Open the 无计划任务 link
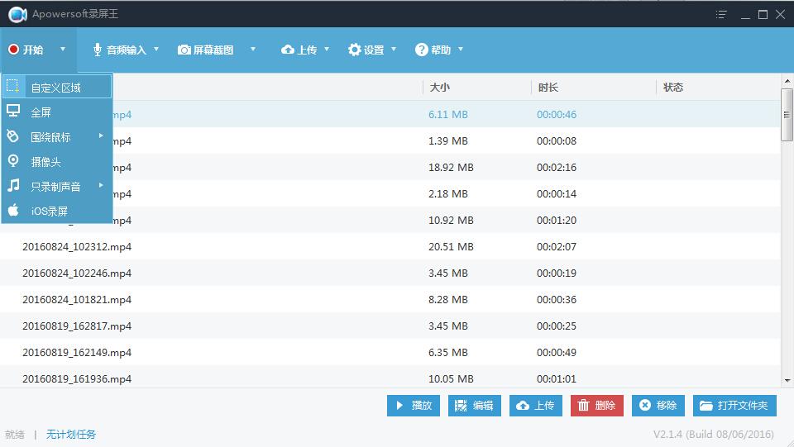The width and height of the screenshot is (794, 447). coord(71,434)
